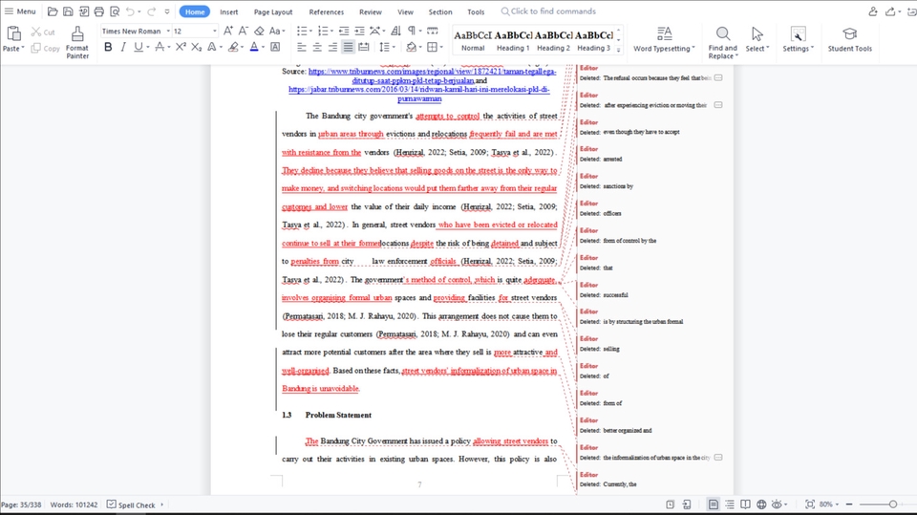917x515 pixels.
Task: Decrease font size with the A- icon
Action: point(244,31)
